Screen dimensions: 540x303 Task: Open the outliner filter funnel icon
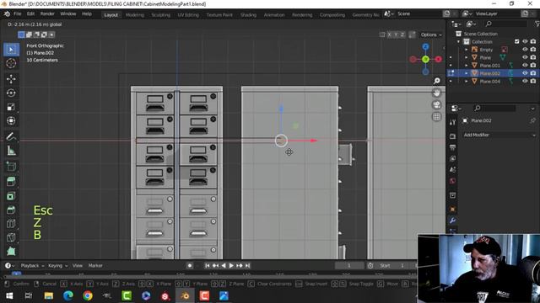[537, 24]
